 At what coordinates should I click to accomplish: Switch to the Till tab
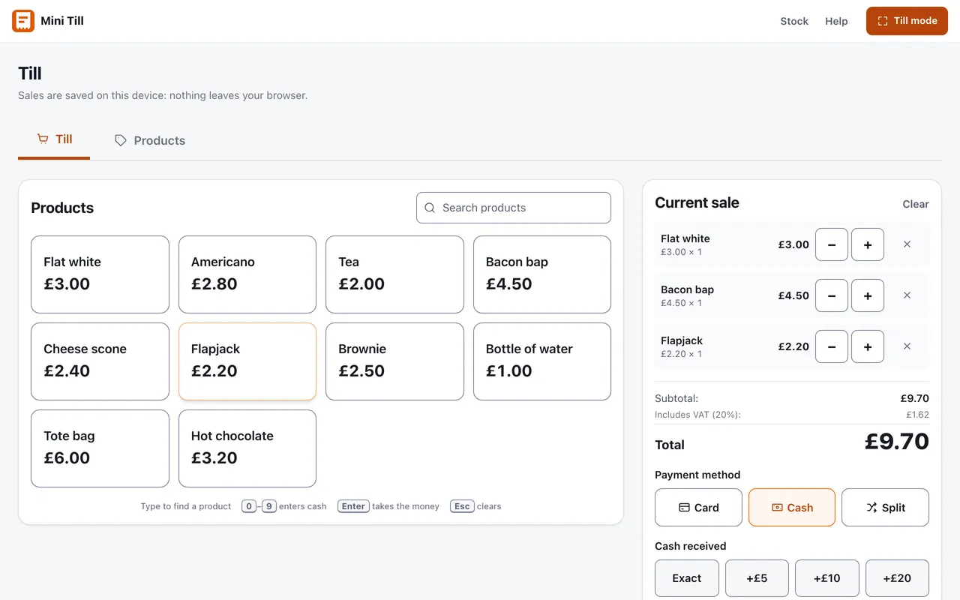click(54, 139)
